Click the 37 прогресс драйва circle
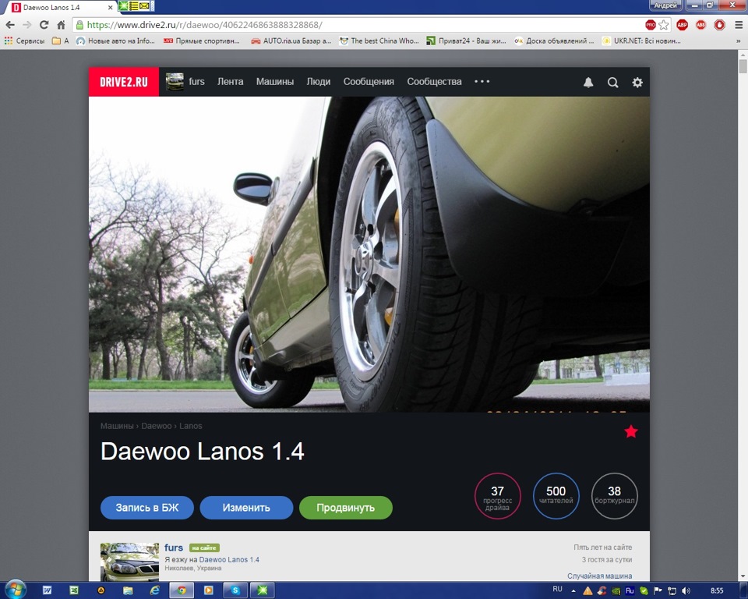 click(498, 496)
